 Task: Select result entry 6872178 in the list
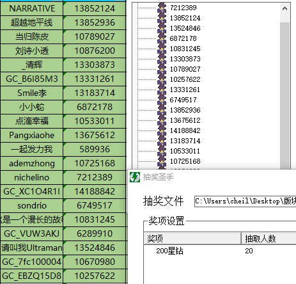coord(183,38)
